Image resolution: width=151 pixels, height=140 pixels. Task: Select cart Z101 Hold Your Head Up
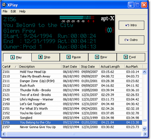72,72
